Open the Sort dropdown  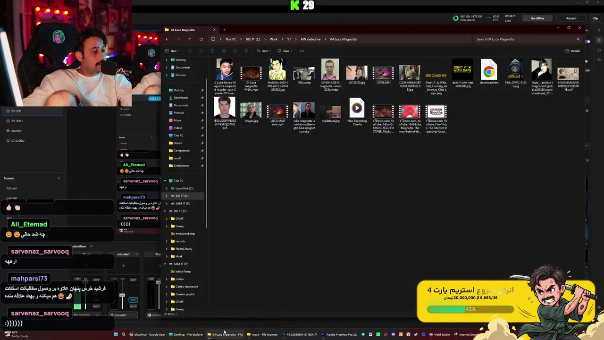(x=265, y=51)
